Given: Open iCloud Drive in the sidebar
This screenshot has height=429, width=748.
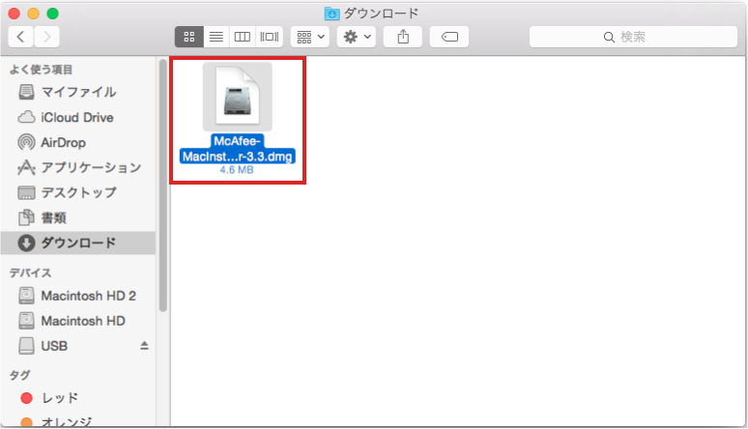Looking at the screenshot, I should point(77,117).
